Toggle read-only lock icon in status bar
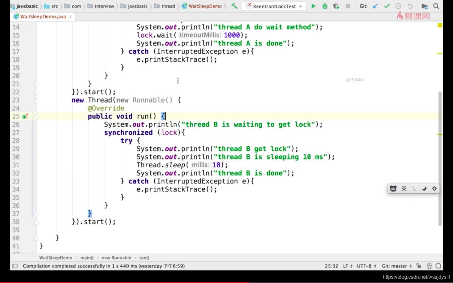This screenshot has width=453, height=283. click(419, 266)
